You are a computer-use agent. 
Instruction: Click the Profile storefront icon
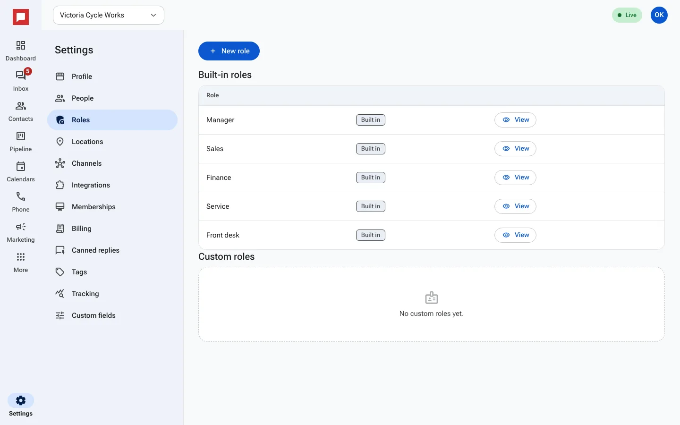click(x=60, y=76)
